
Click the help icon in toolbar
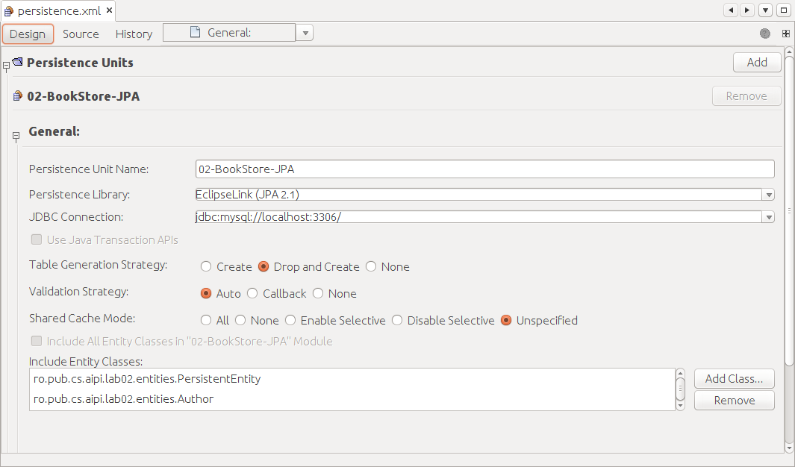point(765,34)
